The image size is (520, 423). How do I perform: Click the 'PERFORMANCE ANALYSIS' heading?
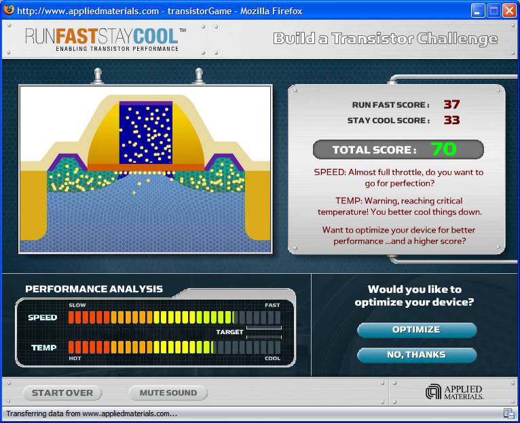point(94,289)
